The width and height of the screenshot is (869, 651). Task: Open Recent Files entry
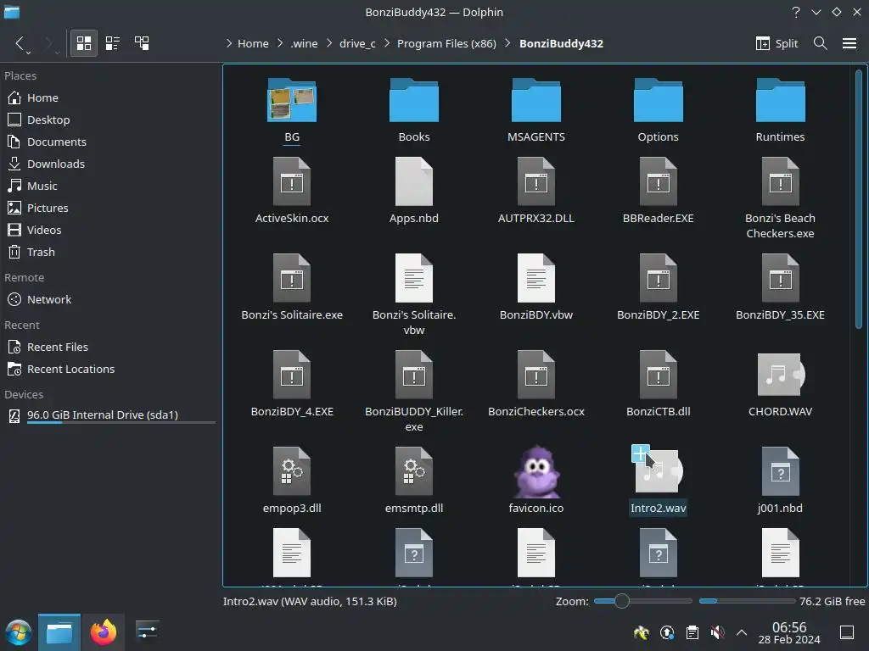(x=109, y=347)
